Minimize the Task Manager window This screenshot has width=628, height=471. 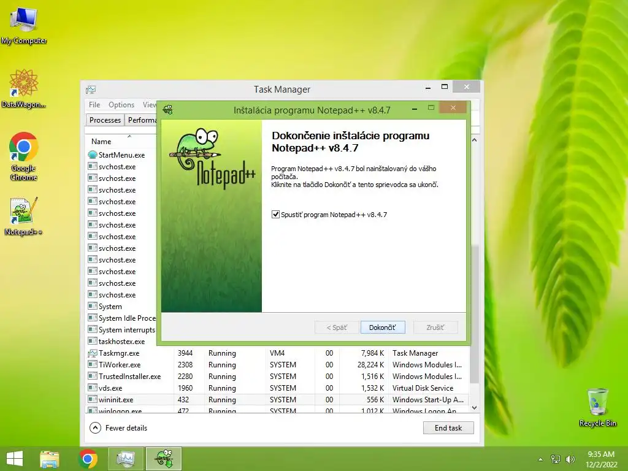point(428,87)
